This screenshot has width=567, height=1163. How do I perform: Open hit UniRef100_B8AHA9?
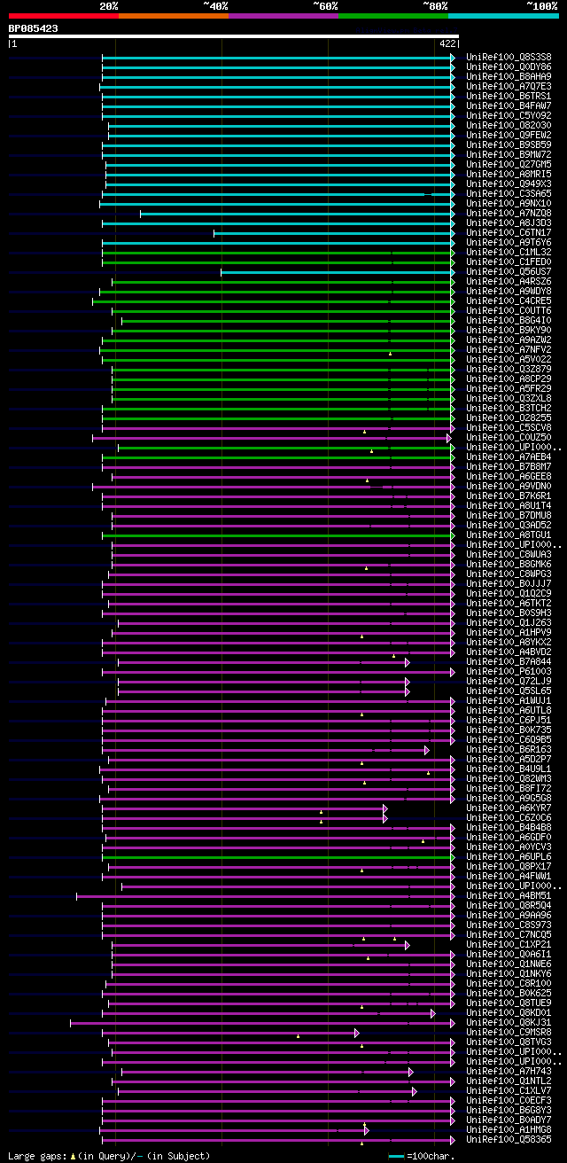[x=509, y=76]
